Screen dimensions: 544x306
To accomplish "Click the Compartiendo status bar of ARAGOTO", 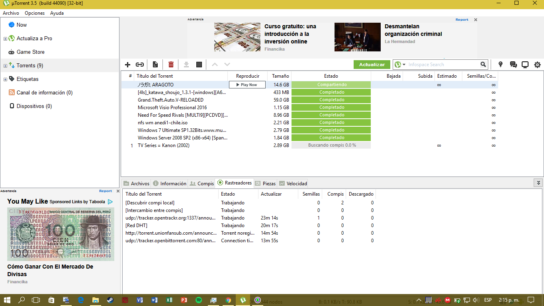I will click(331, 85).
